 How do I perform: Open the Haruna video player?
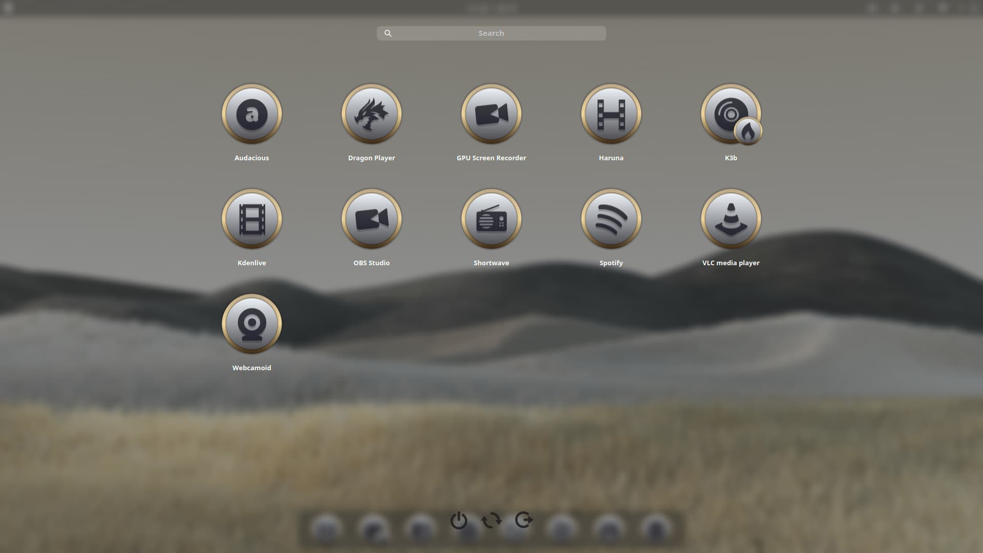[611, 114]
